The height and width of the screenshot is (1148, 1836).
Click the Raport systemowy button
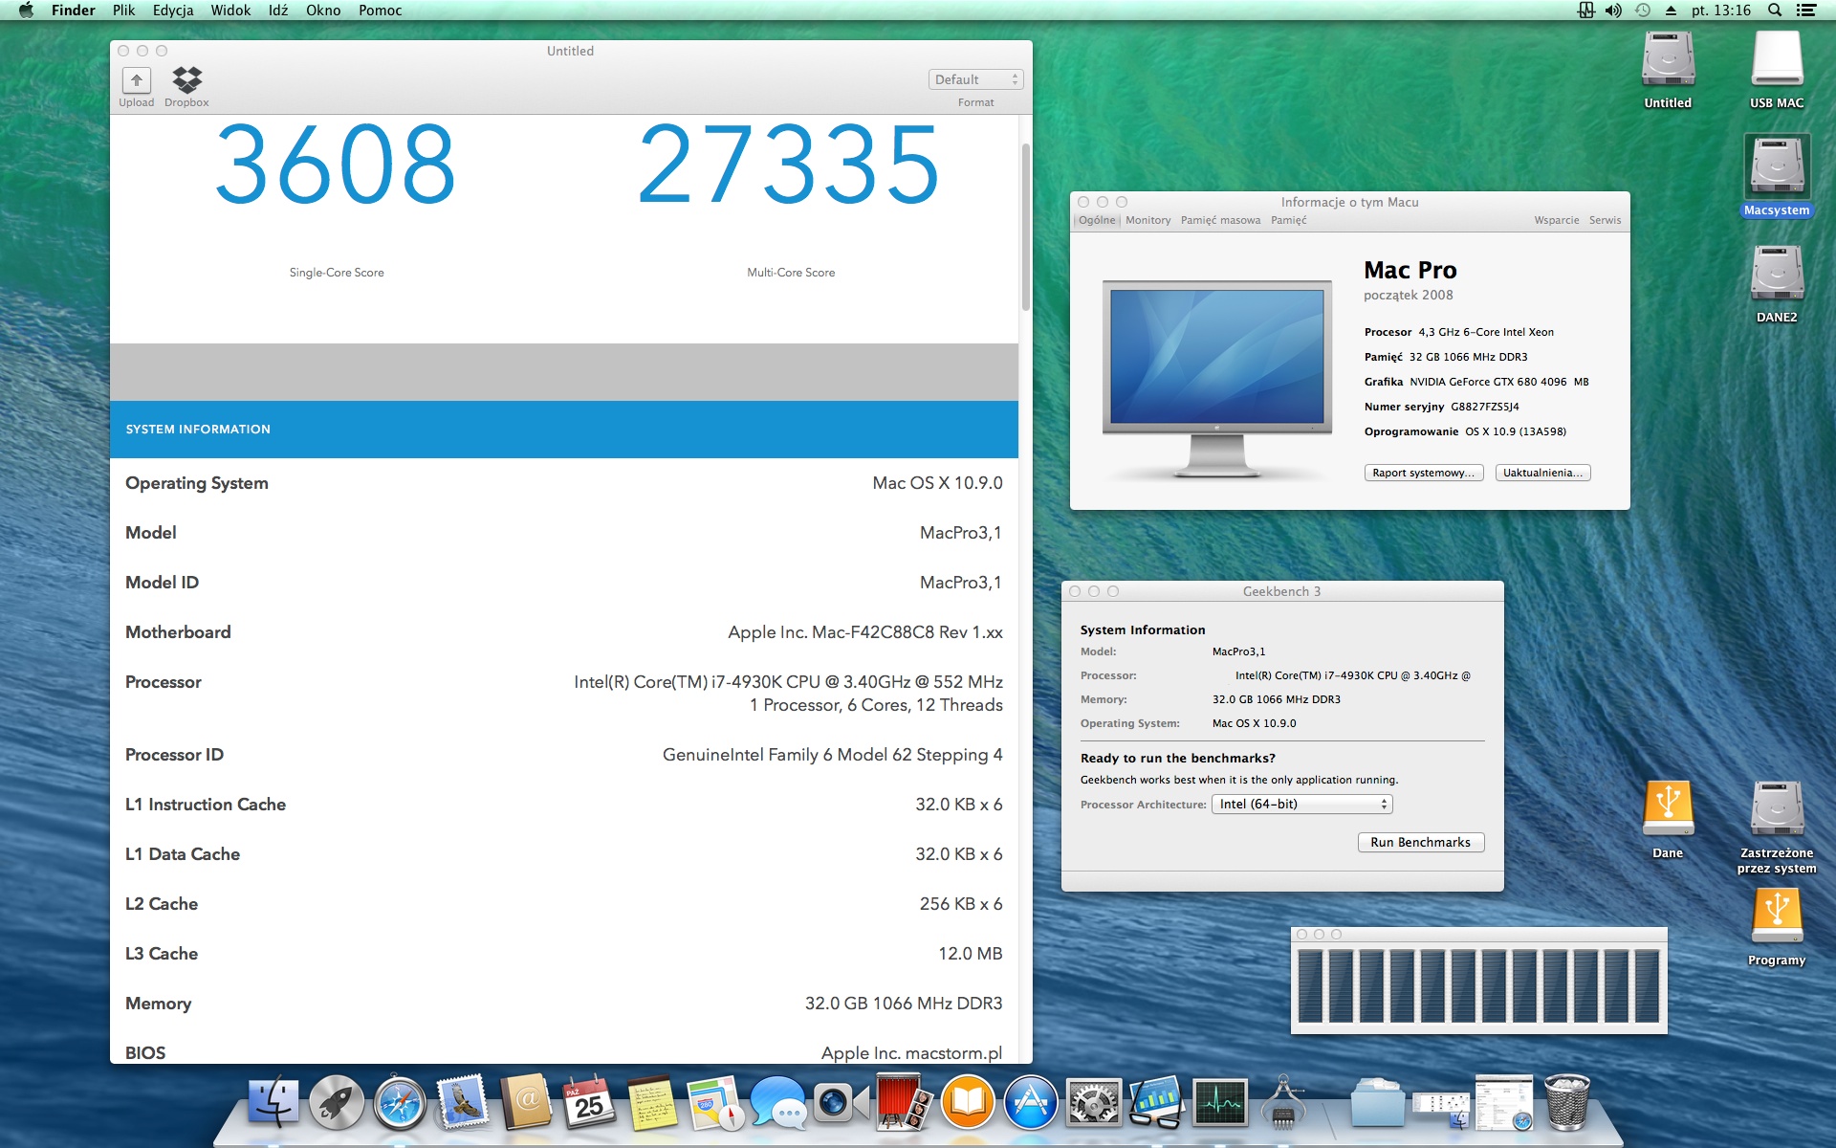[x=1424, y=473]
